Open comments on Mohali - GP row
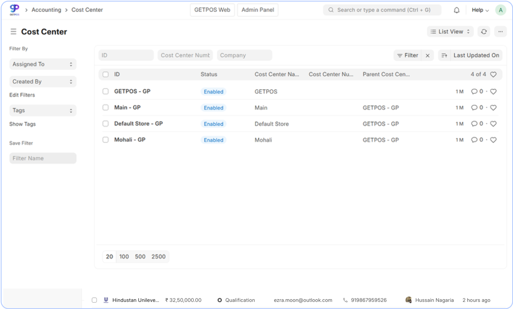This screenshot has width=513, height=309. click(476, 140)
